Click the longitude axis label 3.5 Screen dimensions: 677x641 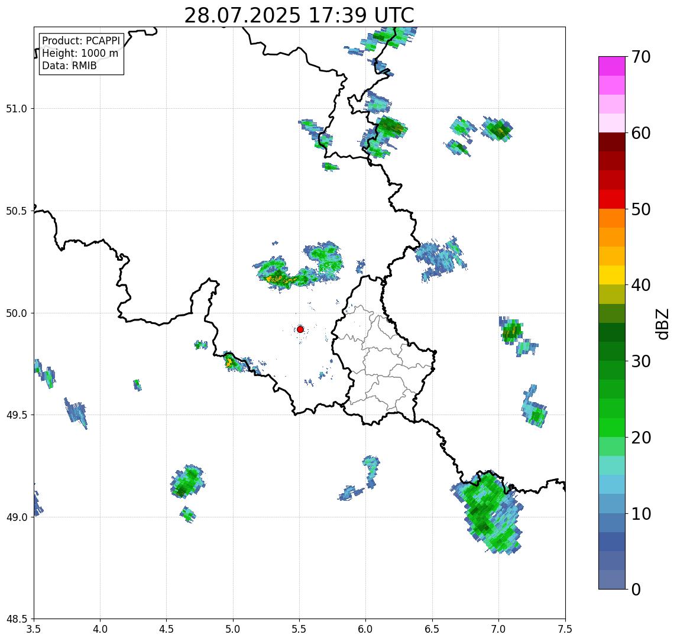(34, 629)
